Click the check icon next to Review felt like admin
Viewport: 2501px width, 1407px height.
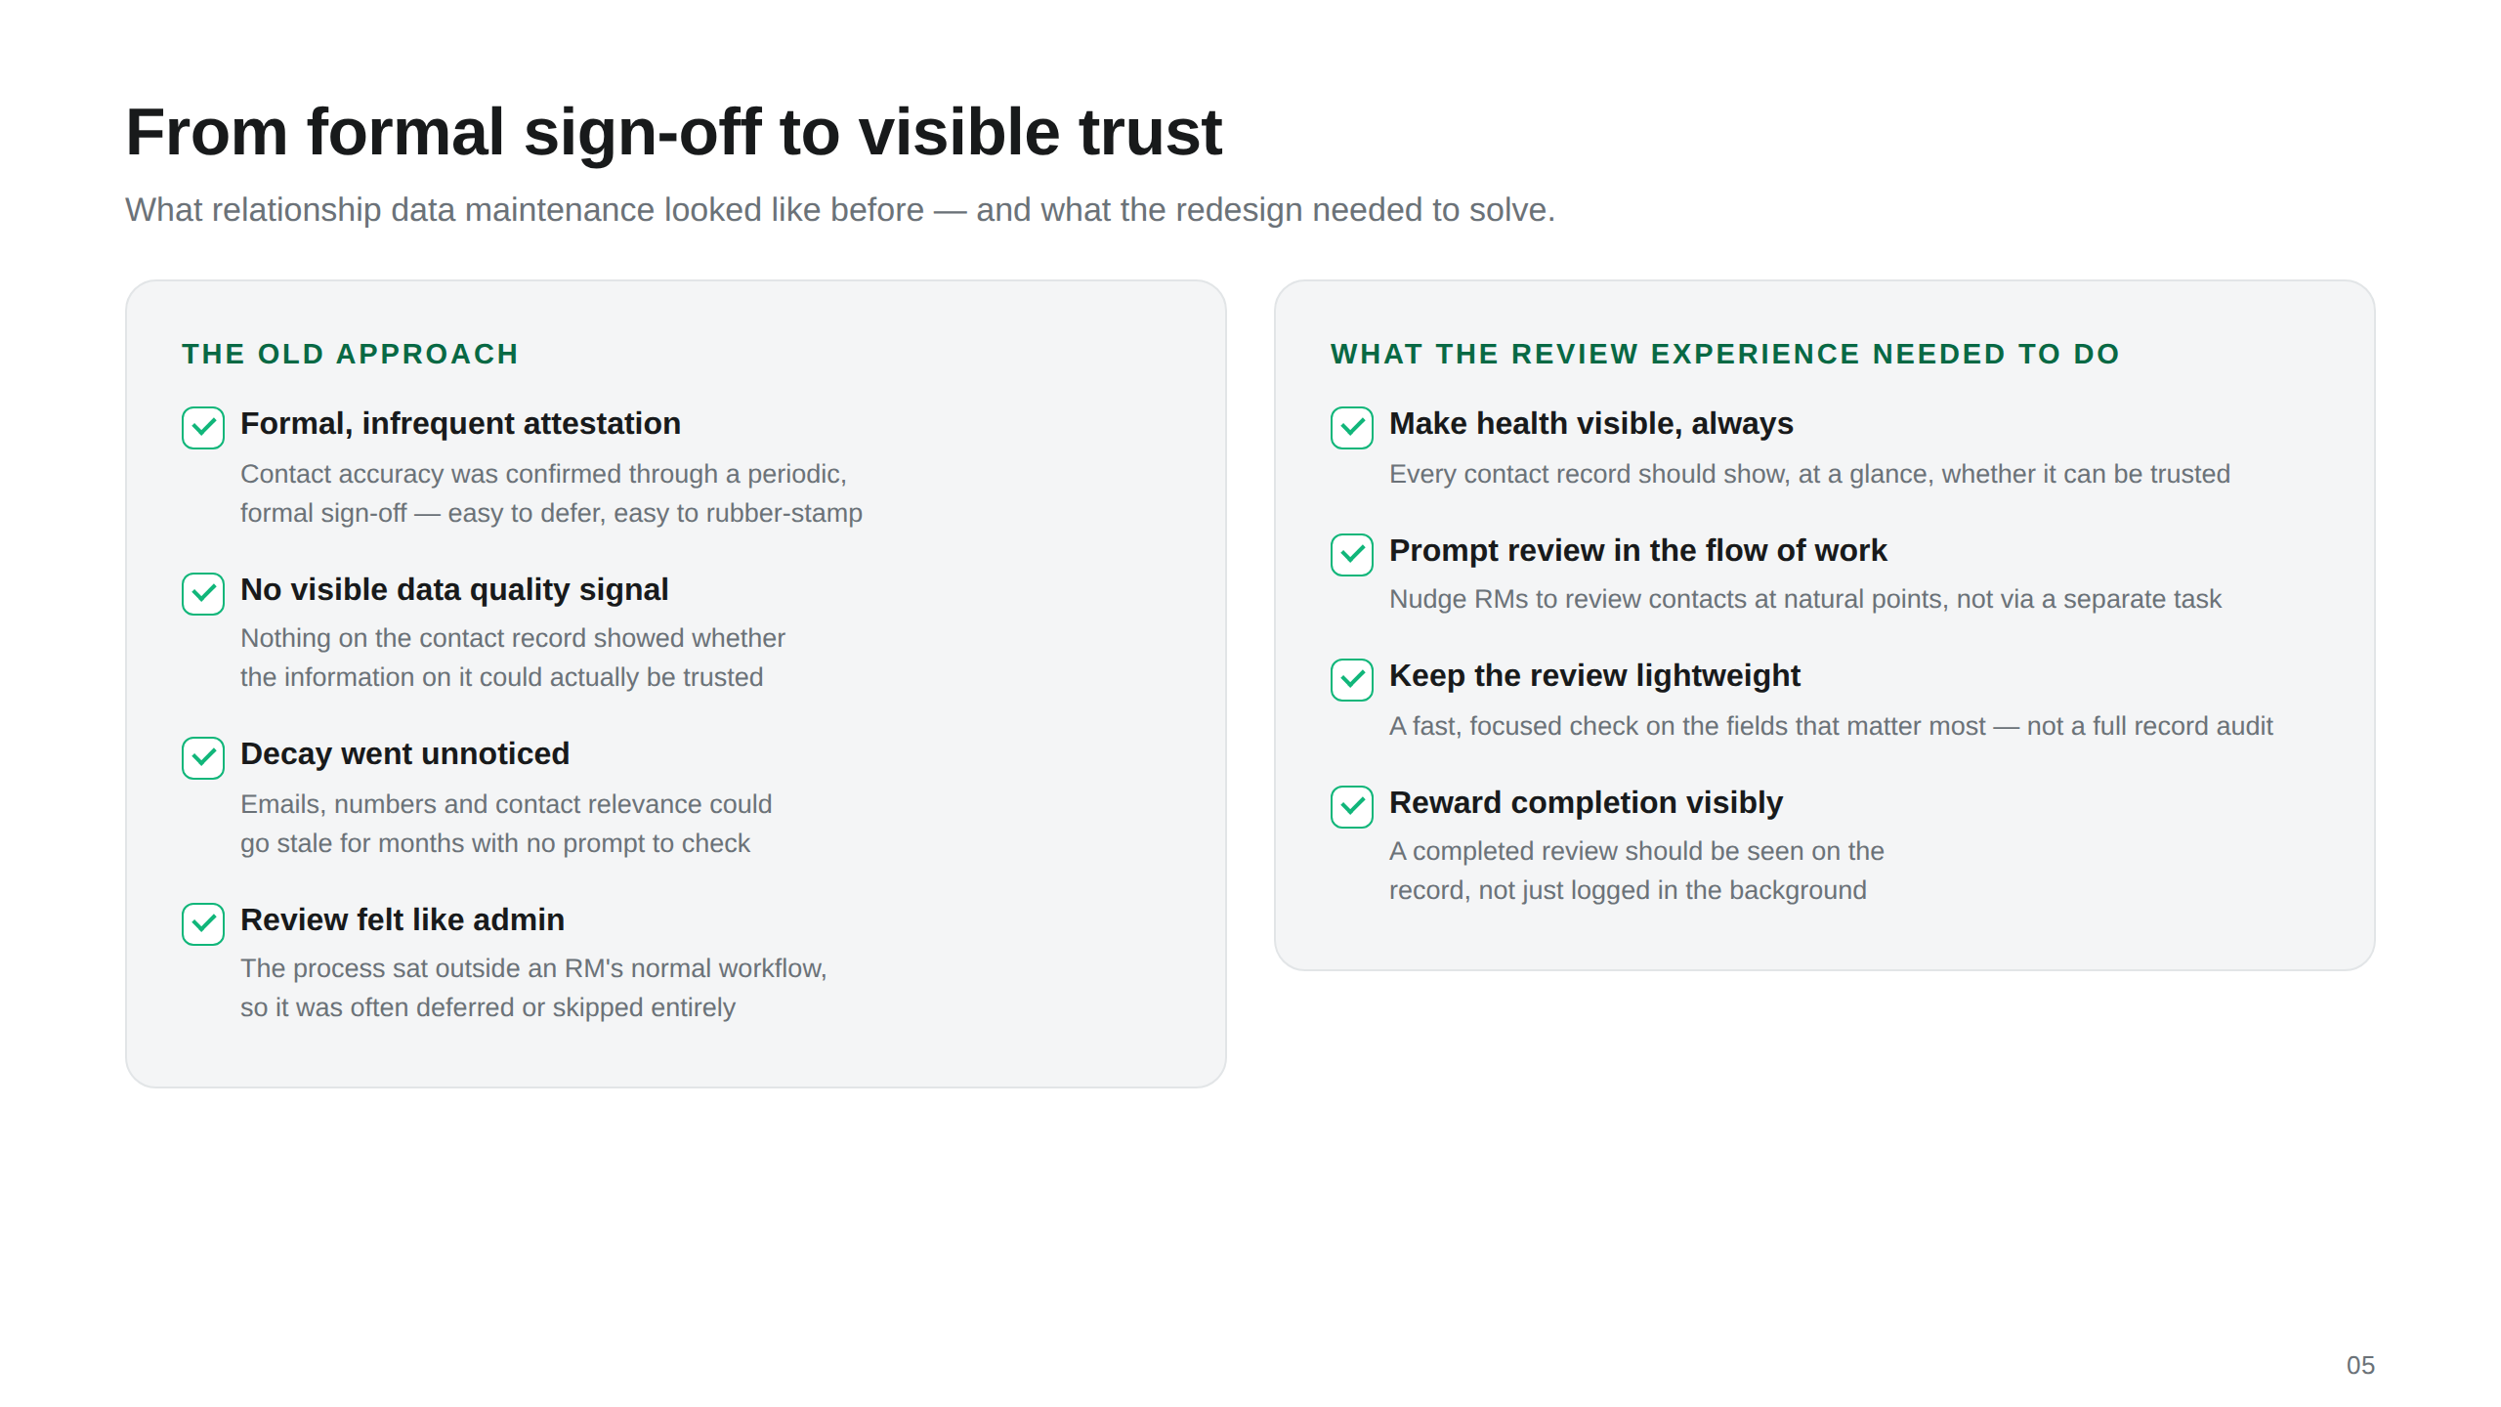[203, 924]
